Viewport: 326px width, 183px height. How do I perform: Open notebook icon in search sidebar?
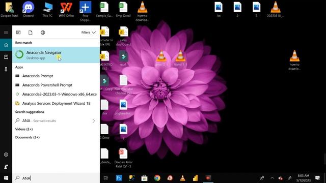point(6,57)
